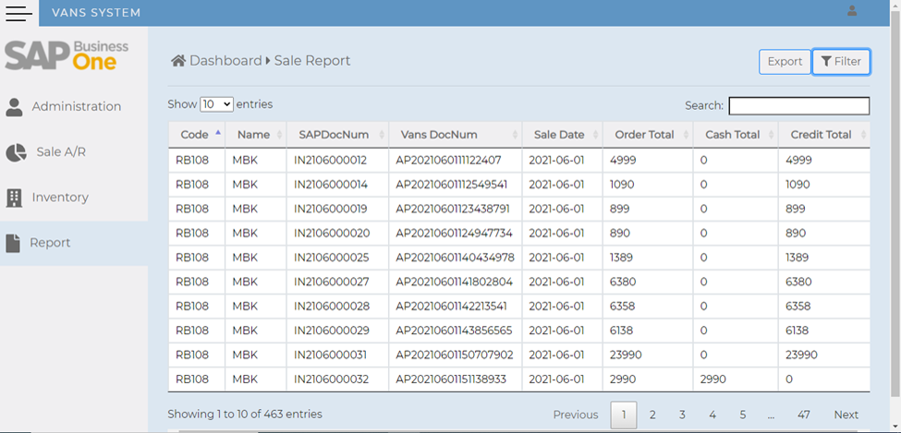Screen dimensions: 901x433
Task: Click Vans DocNum AP20210601124947734
Action: click(x=454, y=234)
